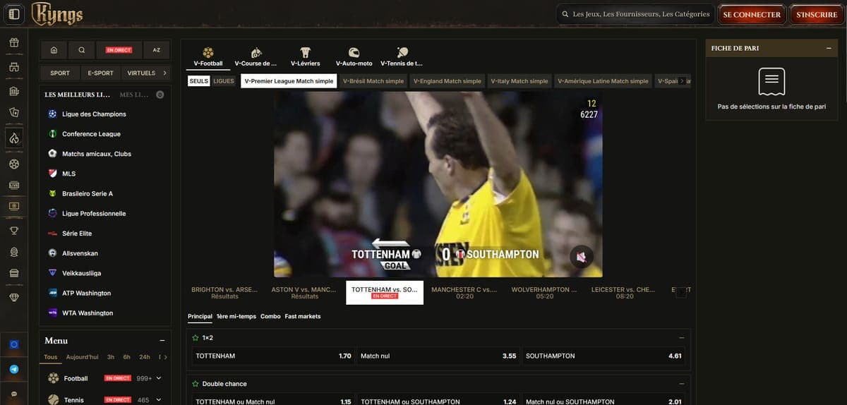Viewport: 847px width, 405px height.
Task: Select the VIRTUELS tab
Action: (141, 73)
